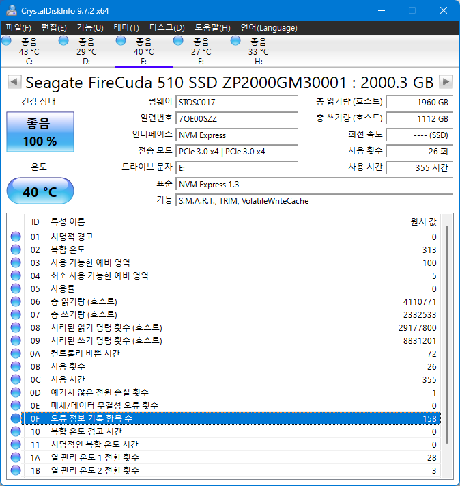Select row text 예기치 않은 전원 손실 횟수

coord(100,392)
